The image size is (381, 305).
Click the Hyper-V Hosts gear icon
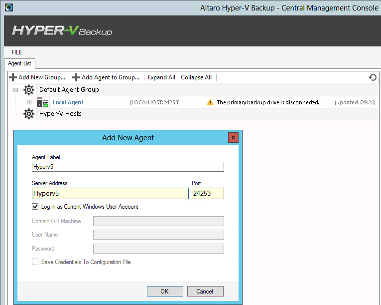(x=29, y=114)
